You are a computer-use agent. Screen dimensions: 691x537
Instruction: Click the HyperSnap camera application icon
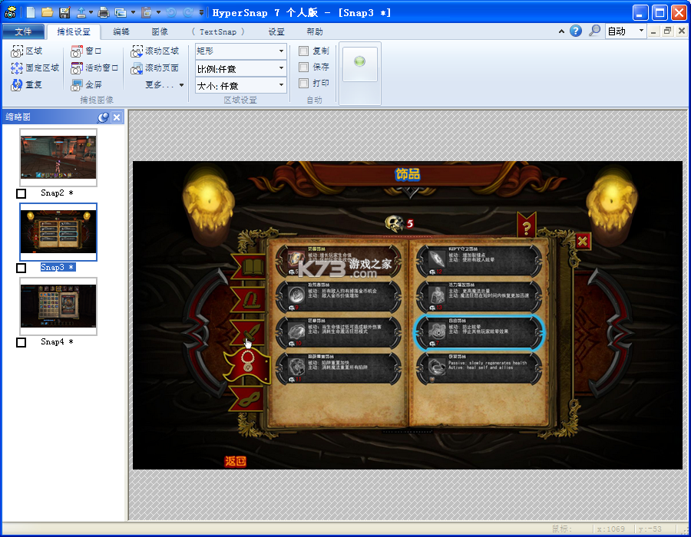pos(11,12)
